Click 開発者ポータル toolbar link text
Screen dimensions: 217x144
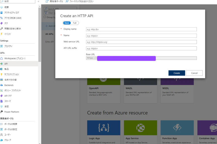click(56, 2)
